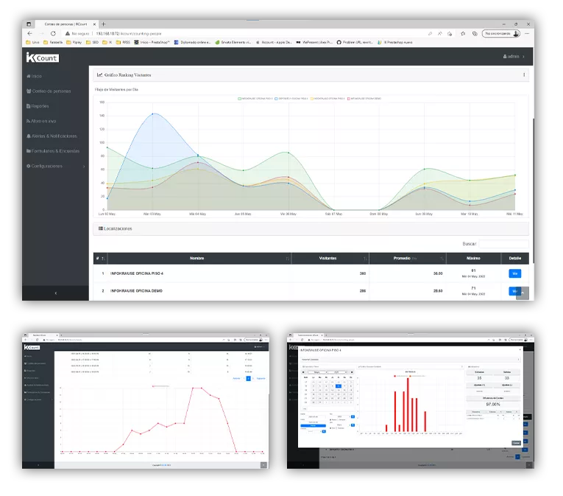
Task: Toggle the last legend entry OFICINA DEMO
Action: pyautogui.click(x=364, y=98)
